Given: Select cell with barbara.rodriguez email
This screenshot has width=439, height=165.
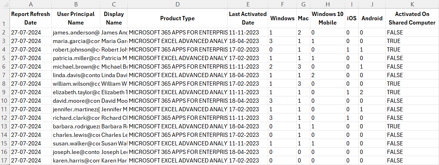Looking at the screenshot, I should (x=76, y=126).
